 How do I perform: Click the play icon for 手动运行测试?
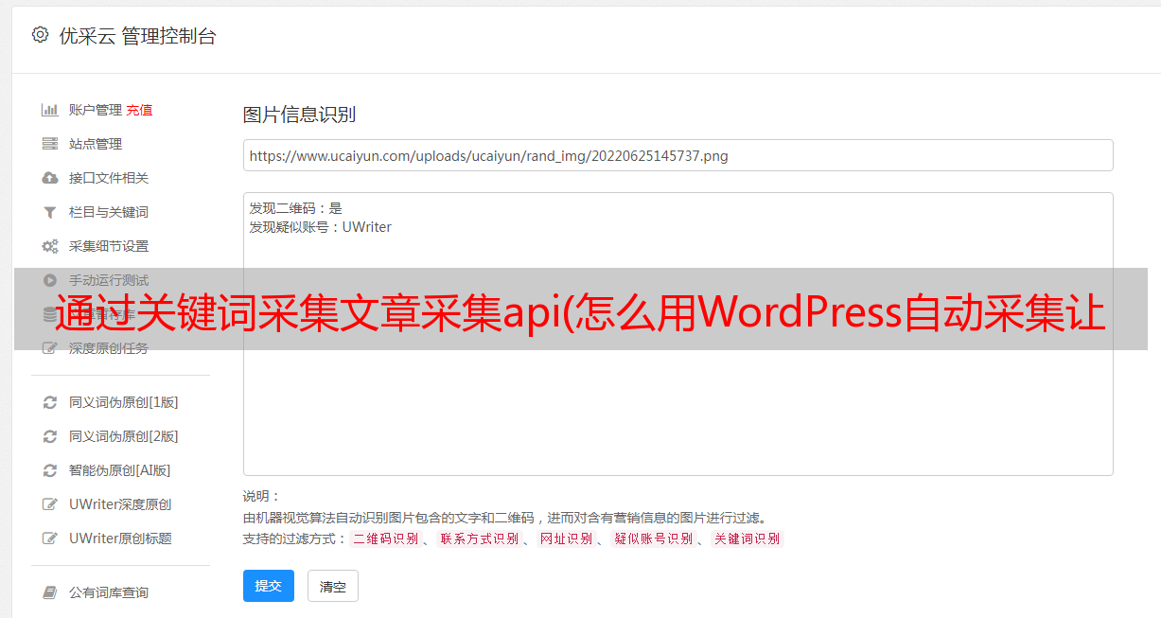tap(50, 280)
